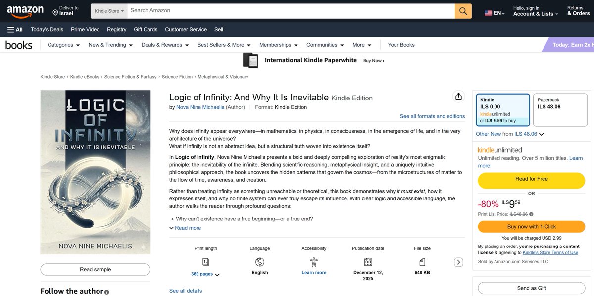The height and width of the screenshot is (296, 594).
Task: Open Gift Cards
Action: (146, 29)
